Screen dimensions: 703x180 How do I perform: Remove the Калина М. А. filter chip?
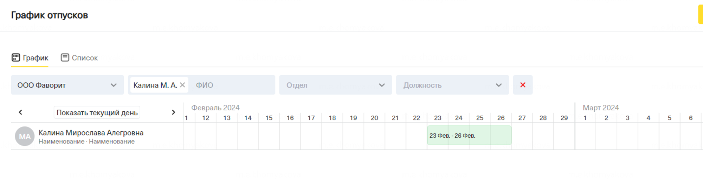(182, 85)
